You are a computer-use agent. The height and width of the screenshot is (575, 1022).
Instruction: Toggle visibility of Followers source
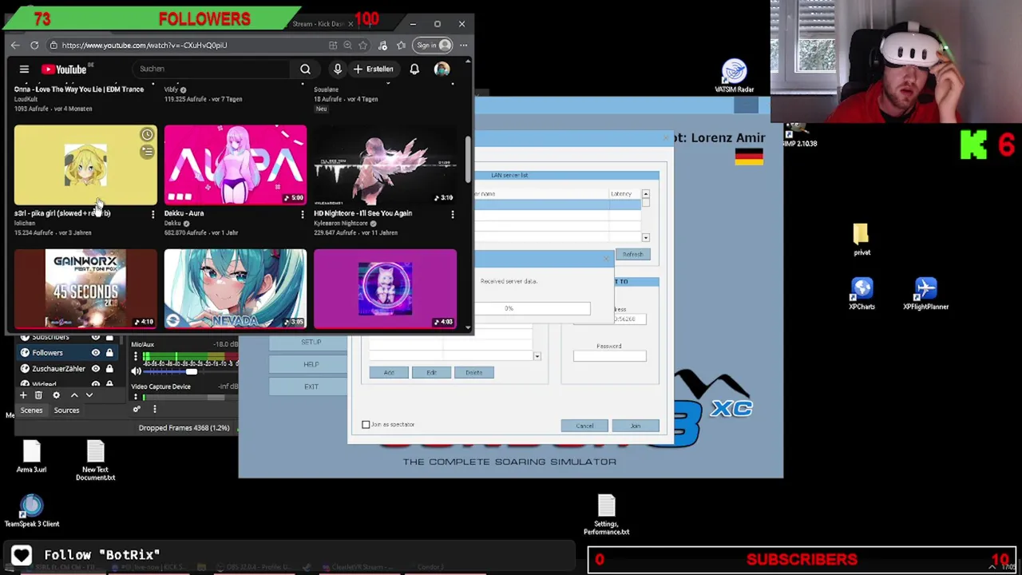96,352
